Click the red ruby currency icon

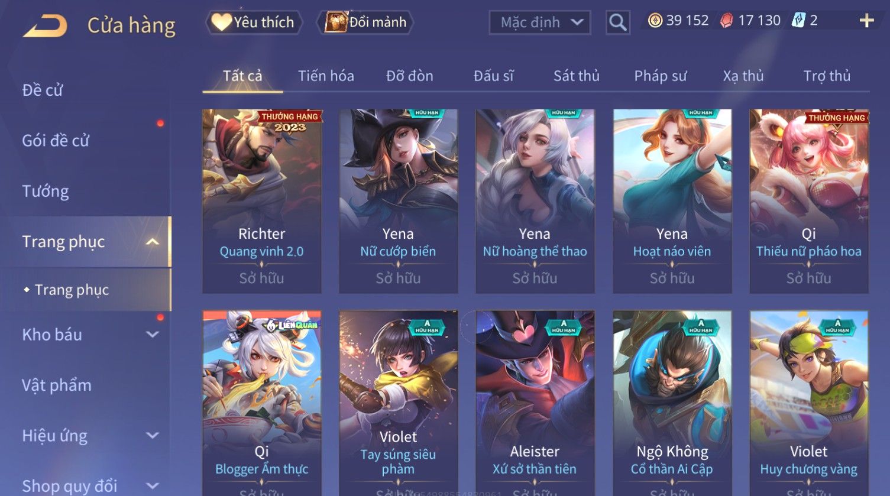click(x=727, y=21)
